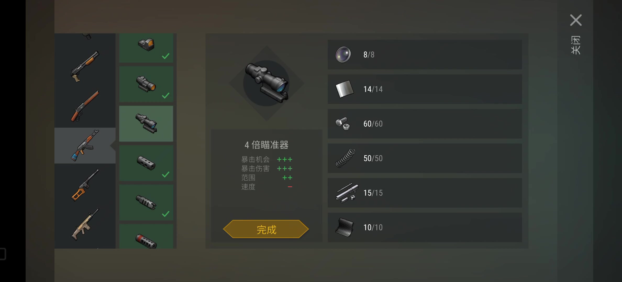Image resolution: width=622 pixels, height=282 pixels.
Task: Tap the 关闭 label
Action: pyautogui.click(x=576, y=45)
